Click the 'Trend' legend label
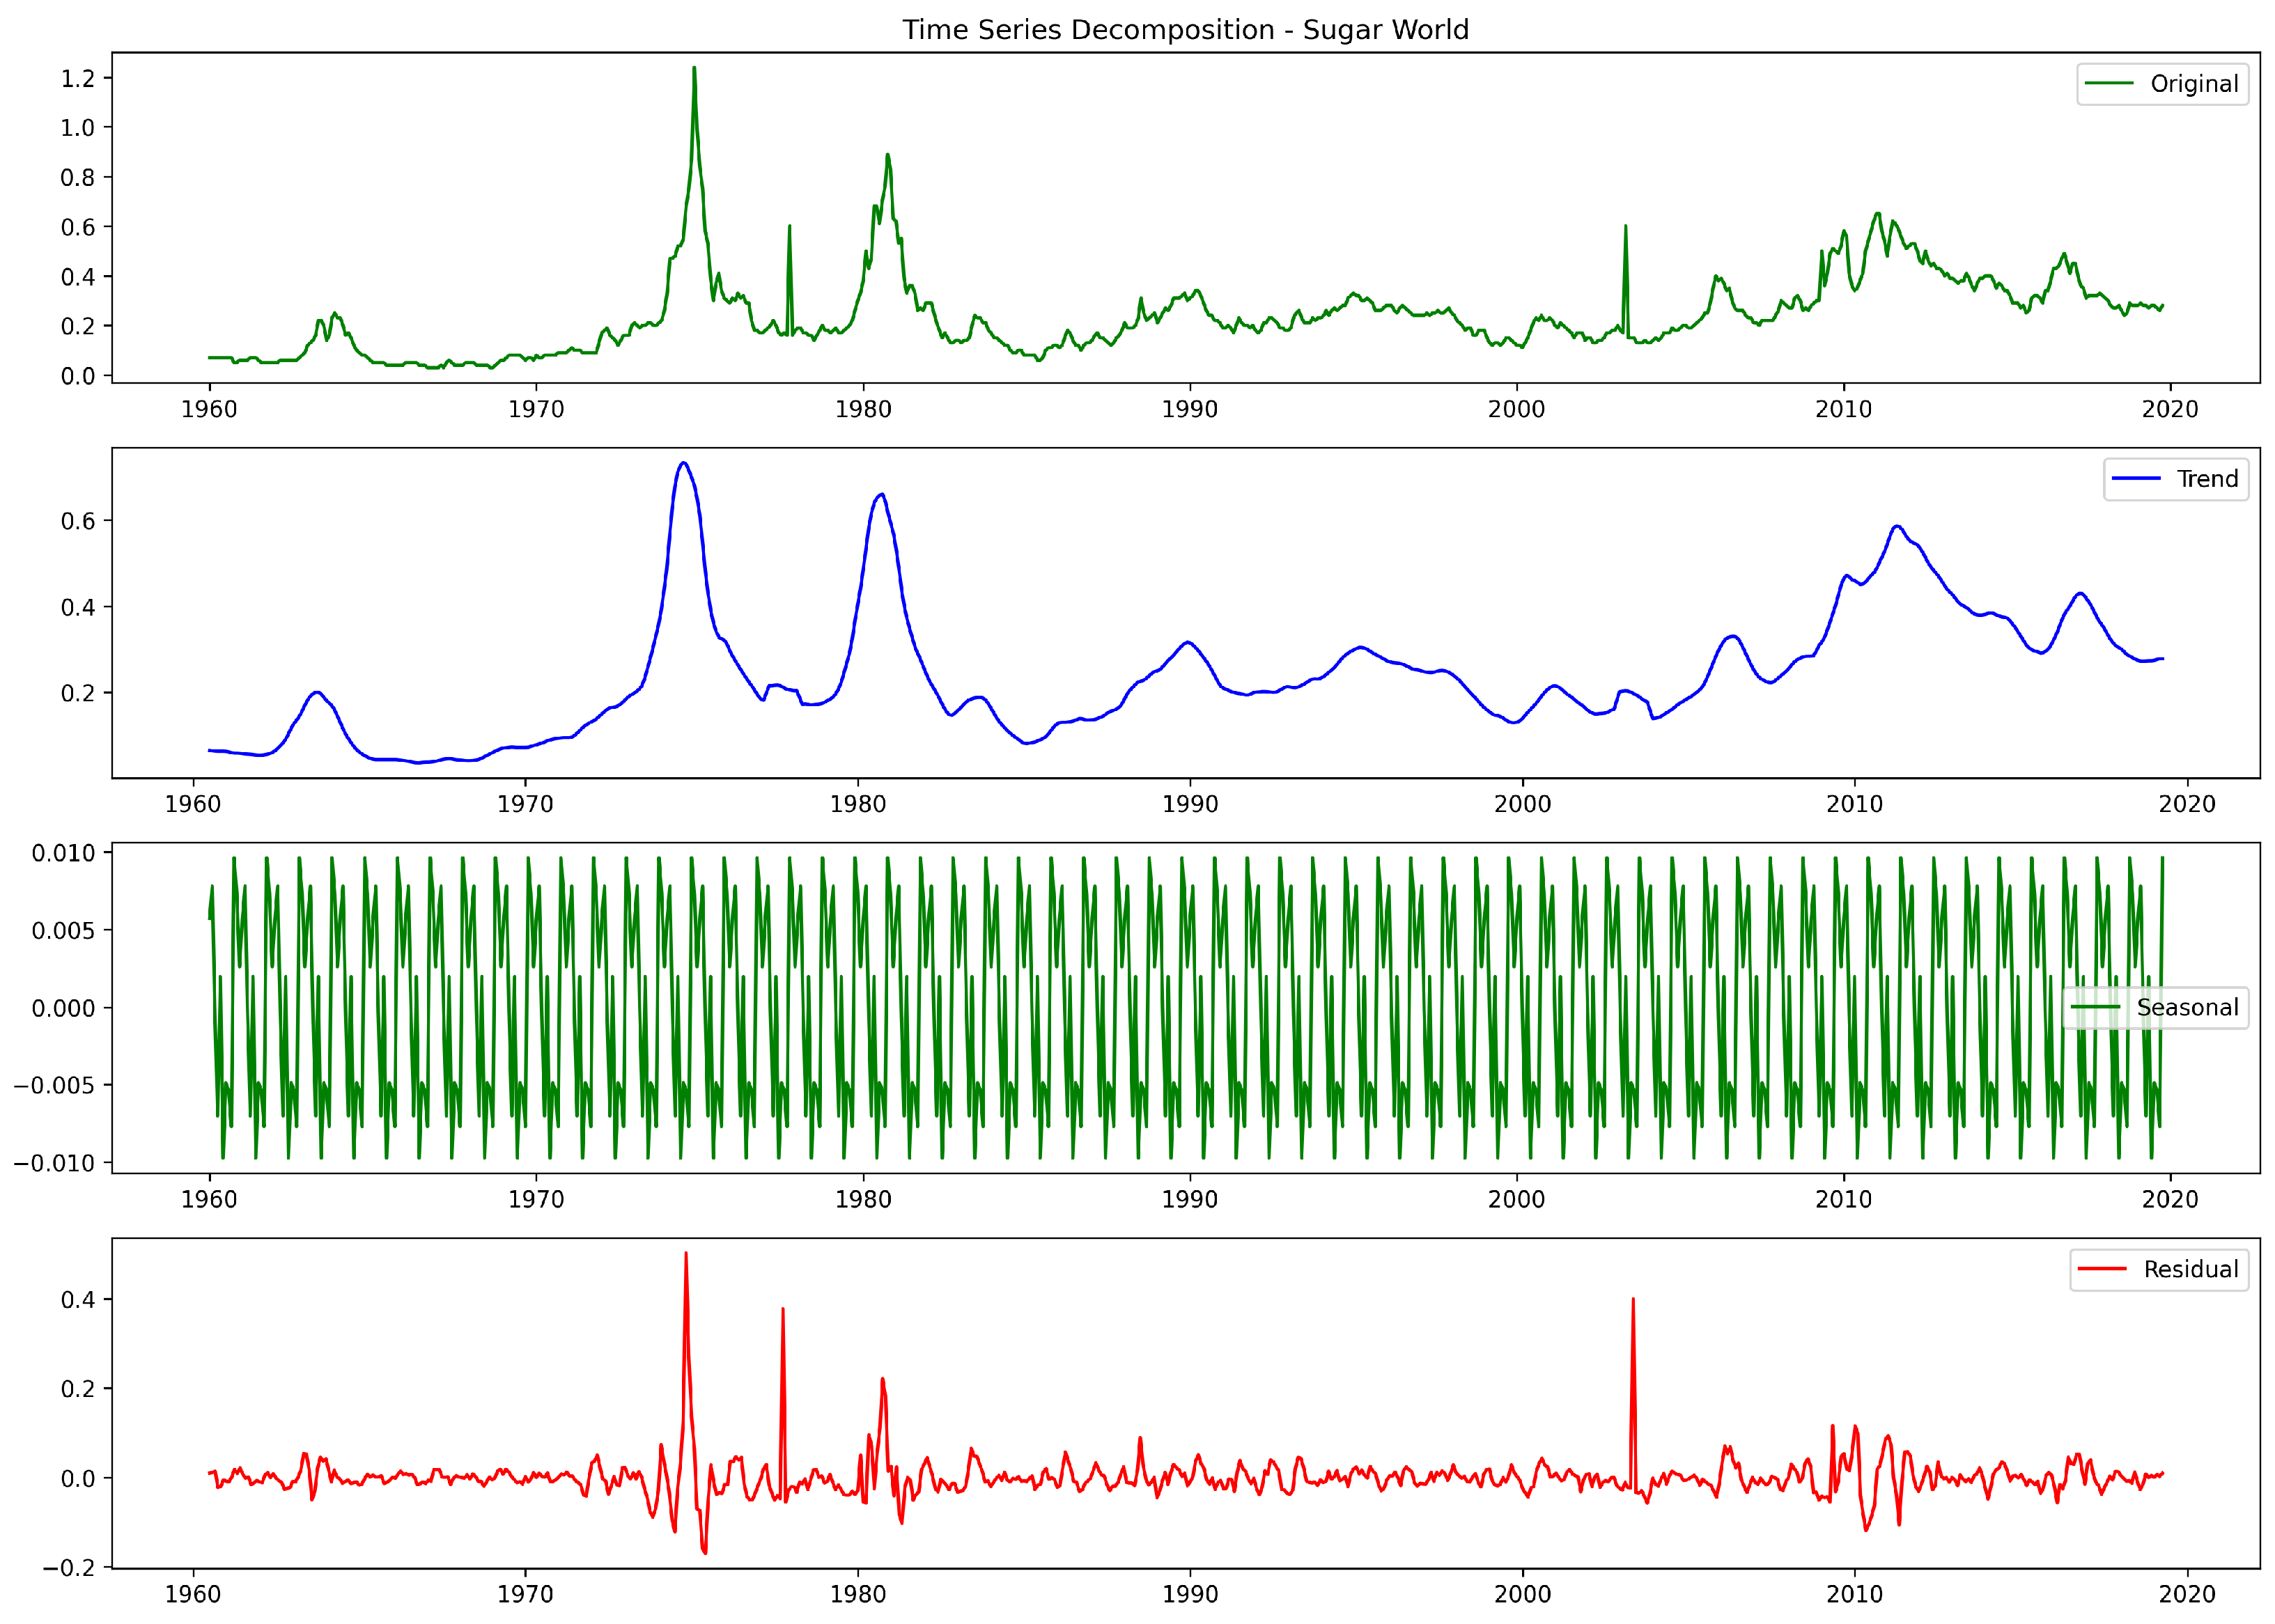The height and width of the screenshot is (1624, 2275). [x=2208, y=479]
